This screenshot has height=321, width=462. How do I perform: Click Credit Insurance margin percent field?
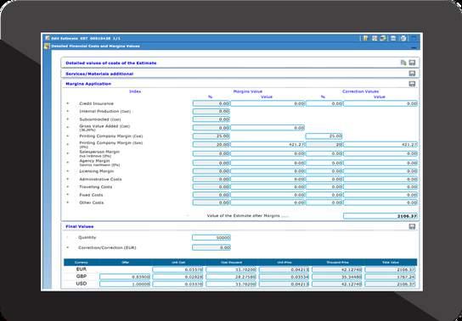(211, 103)
